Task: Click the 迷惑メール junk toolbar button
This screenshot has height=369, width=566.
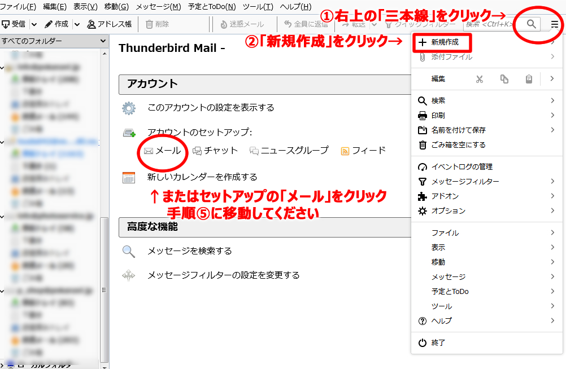Action: click(x=242, y=24)
